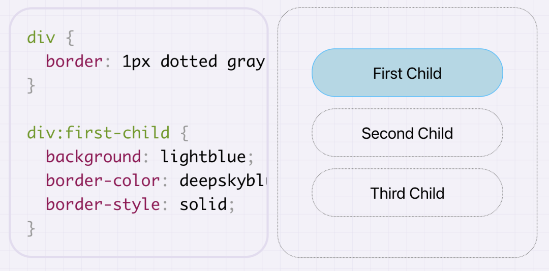
Task: Click the Third Child dotted box
Action: click(x=407, y=193)
